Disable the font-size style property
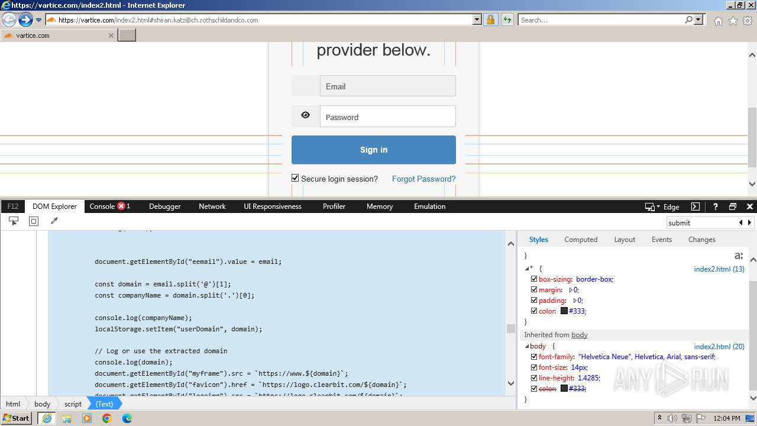The height and width of the screenshot is (426, 757). [x=534, y=367]
